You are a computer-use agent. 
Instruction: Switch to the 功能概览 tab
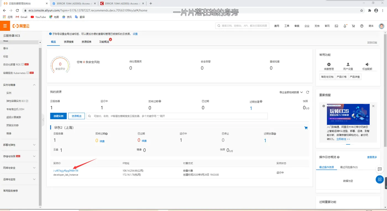(104, 42)
